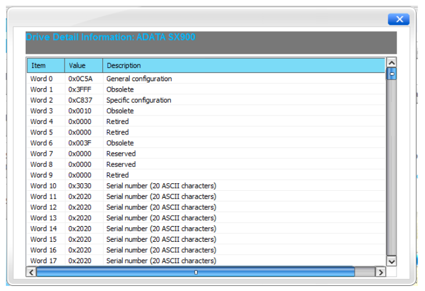Sort by the Description column header
Viewport: 425px width, 291px height.
pos(244,66)
